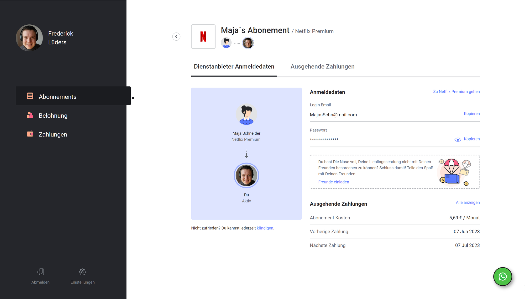The image size is (525, 299).
Task: Click the Abmelden label
Action: 40,282
